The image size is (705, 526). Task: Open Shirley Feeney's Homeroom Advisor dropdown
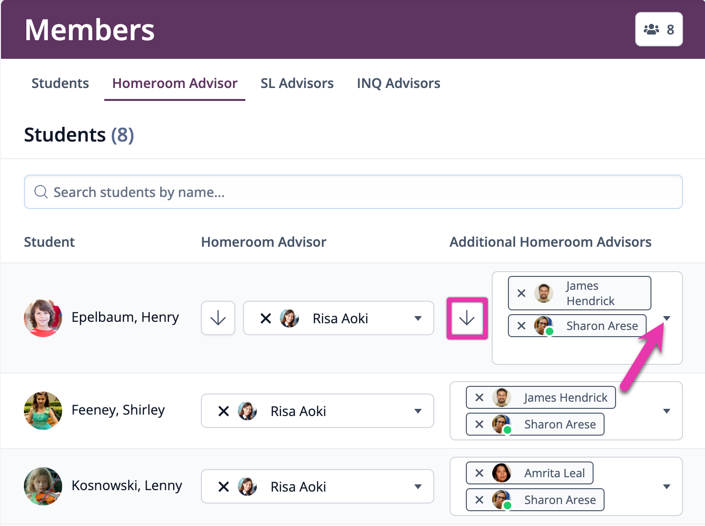pyautogui.click(x=418, y=411)
